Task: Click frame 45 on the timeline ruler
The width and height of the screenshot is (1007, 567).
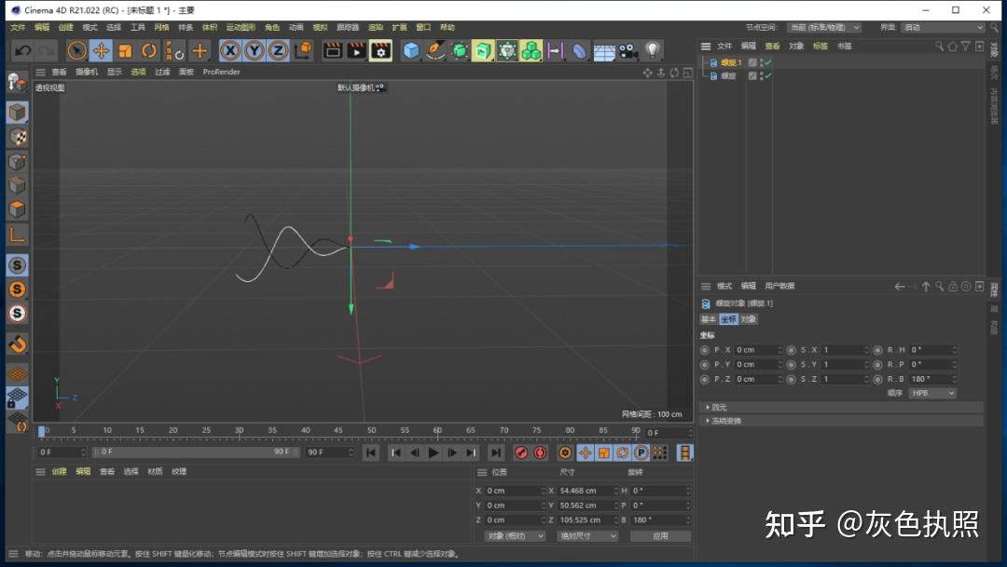Action: pos(338,432)
